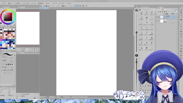The image size is (183, 103).
Task: Click the upper vertical slider handle beside canvas
Action: point(137,32)
